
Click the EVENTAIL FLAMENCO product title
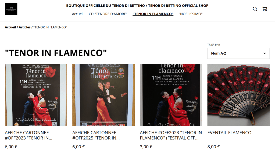coord(229,133)
